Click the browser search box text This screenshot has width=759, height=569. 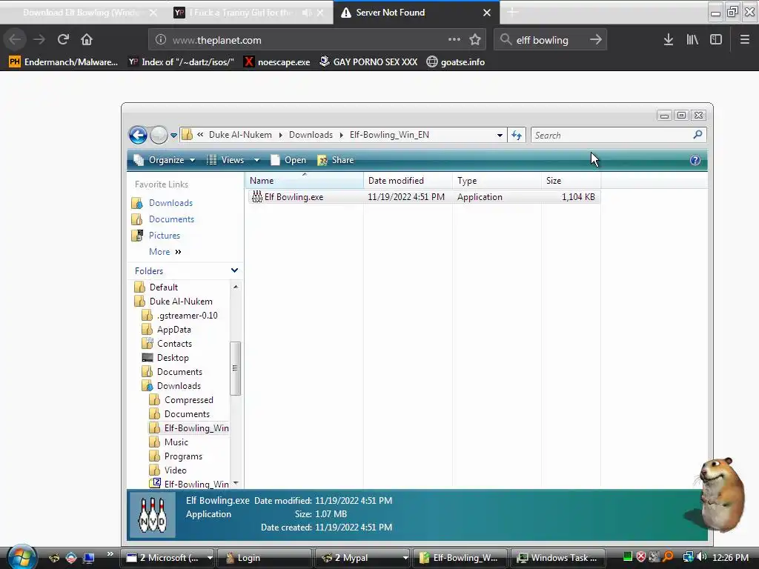[x=542, y=40]
